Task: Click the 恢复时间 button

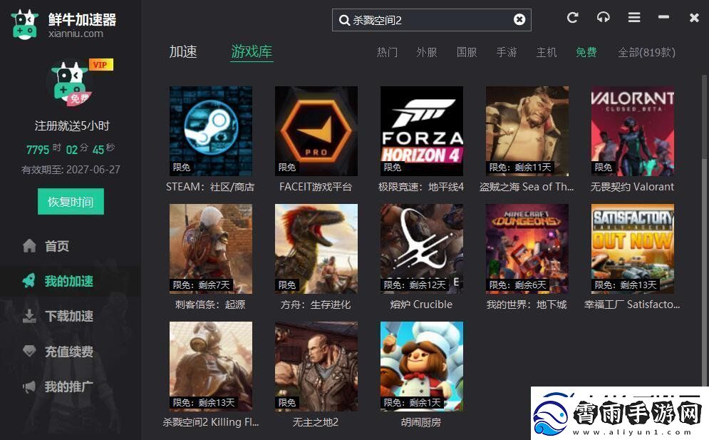Action: click(71, 201)
